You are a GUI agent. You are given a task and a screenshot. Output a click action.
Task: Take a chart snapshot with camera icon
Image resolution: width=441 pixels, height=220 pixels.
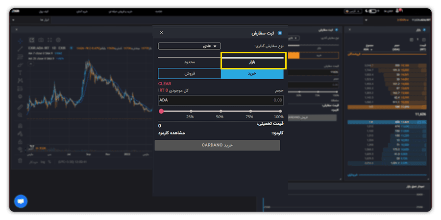point(41,40)
